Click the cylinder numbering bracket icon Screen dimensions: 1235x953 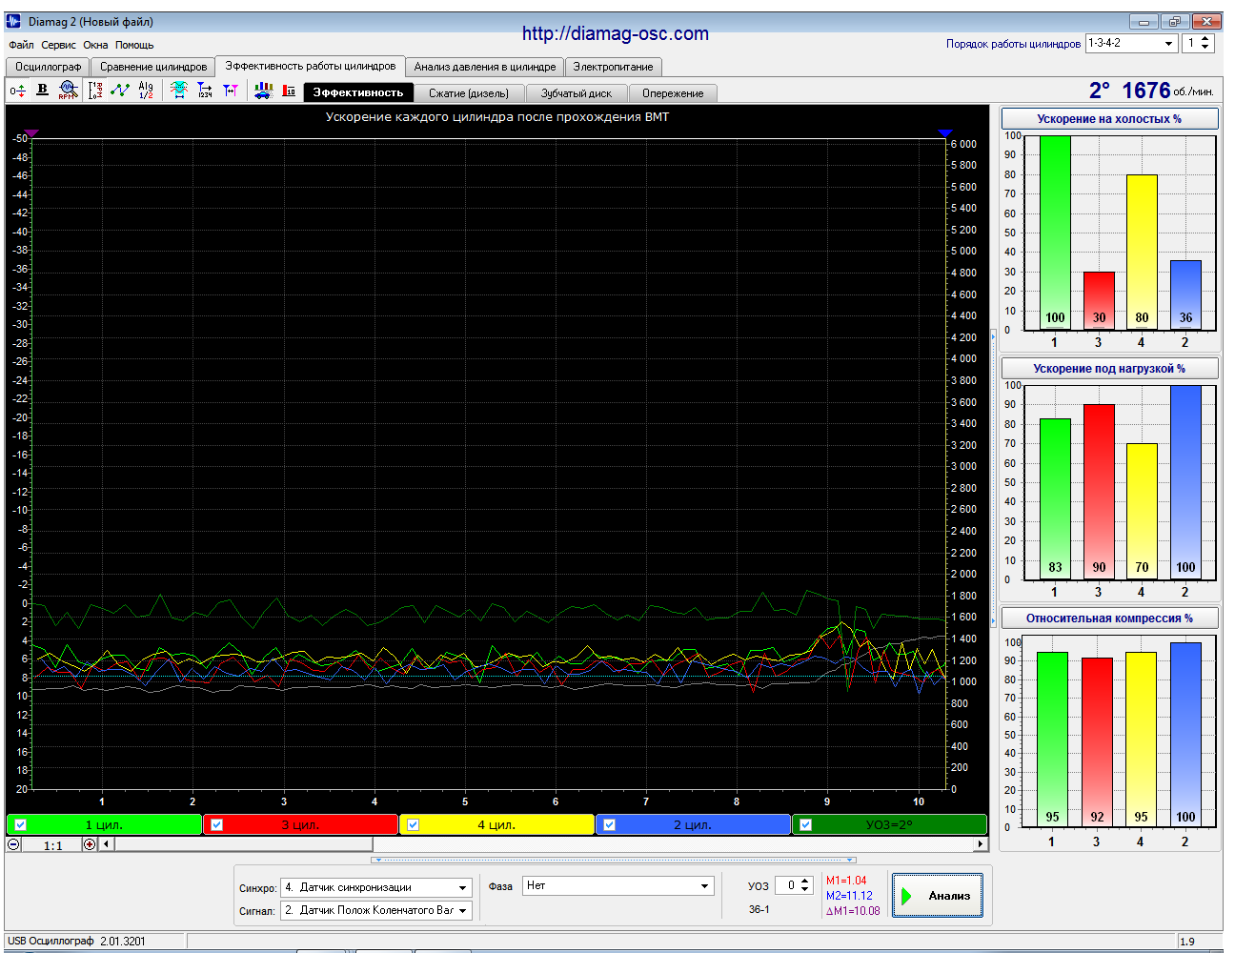[95, 91]
